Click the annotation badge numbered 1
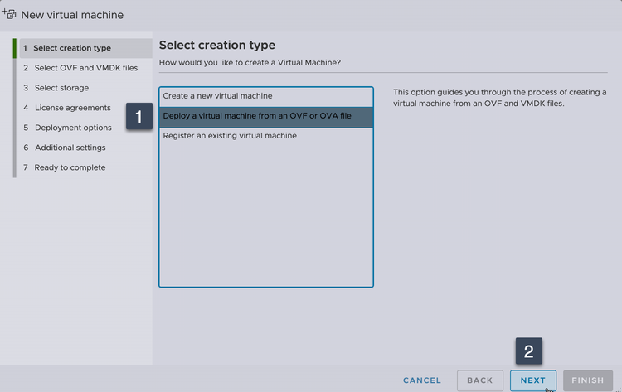The width and height of the screenshot is (622, 392). 139,117
